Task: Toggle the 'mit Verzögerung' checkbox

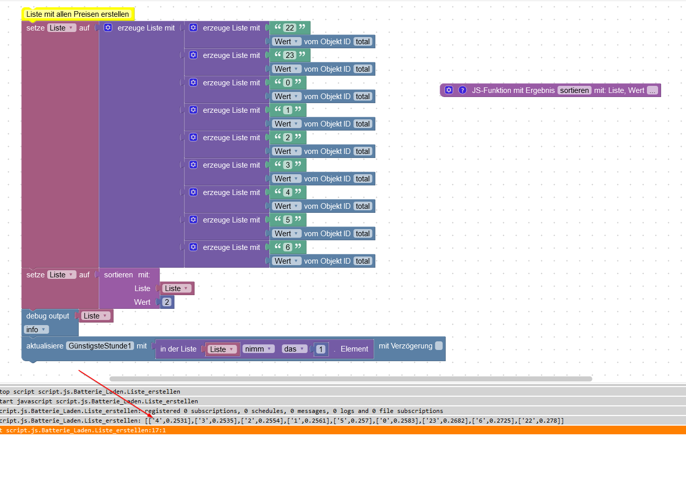Action: (x=439, y=345)
